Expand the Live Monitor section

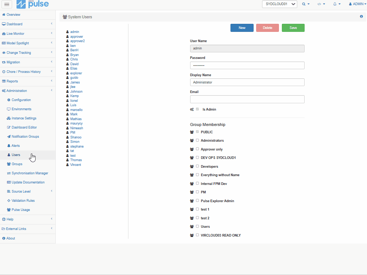pyautogui.click(x=28, y=34)
